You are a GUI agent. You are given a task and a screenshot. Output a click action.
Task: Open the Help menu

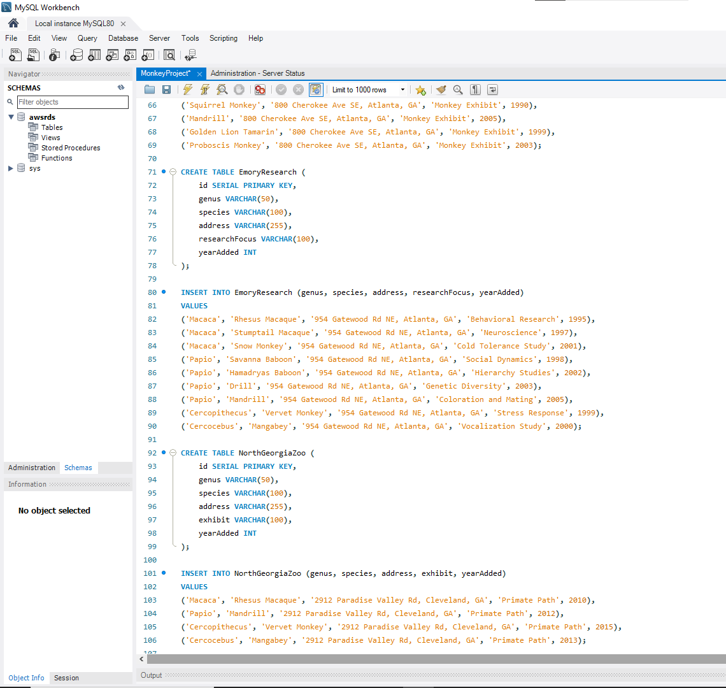point(255,38)
